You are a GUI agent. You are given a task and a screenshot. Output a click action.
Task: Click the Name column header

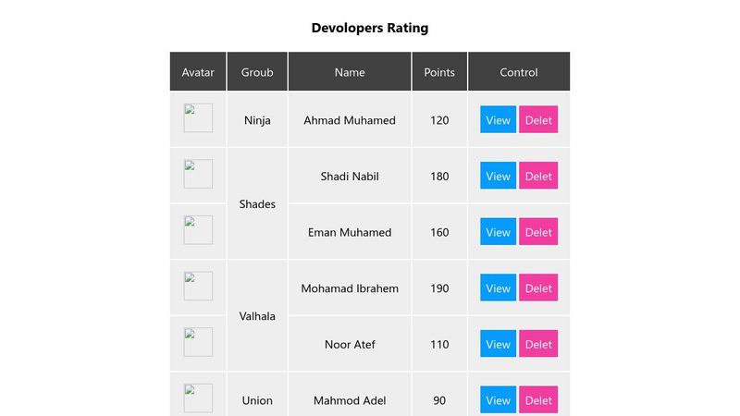350,72
